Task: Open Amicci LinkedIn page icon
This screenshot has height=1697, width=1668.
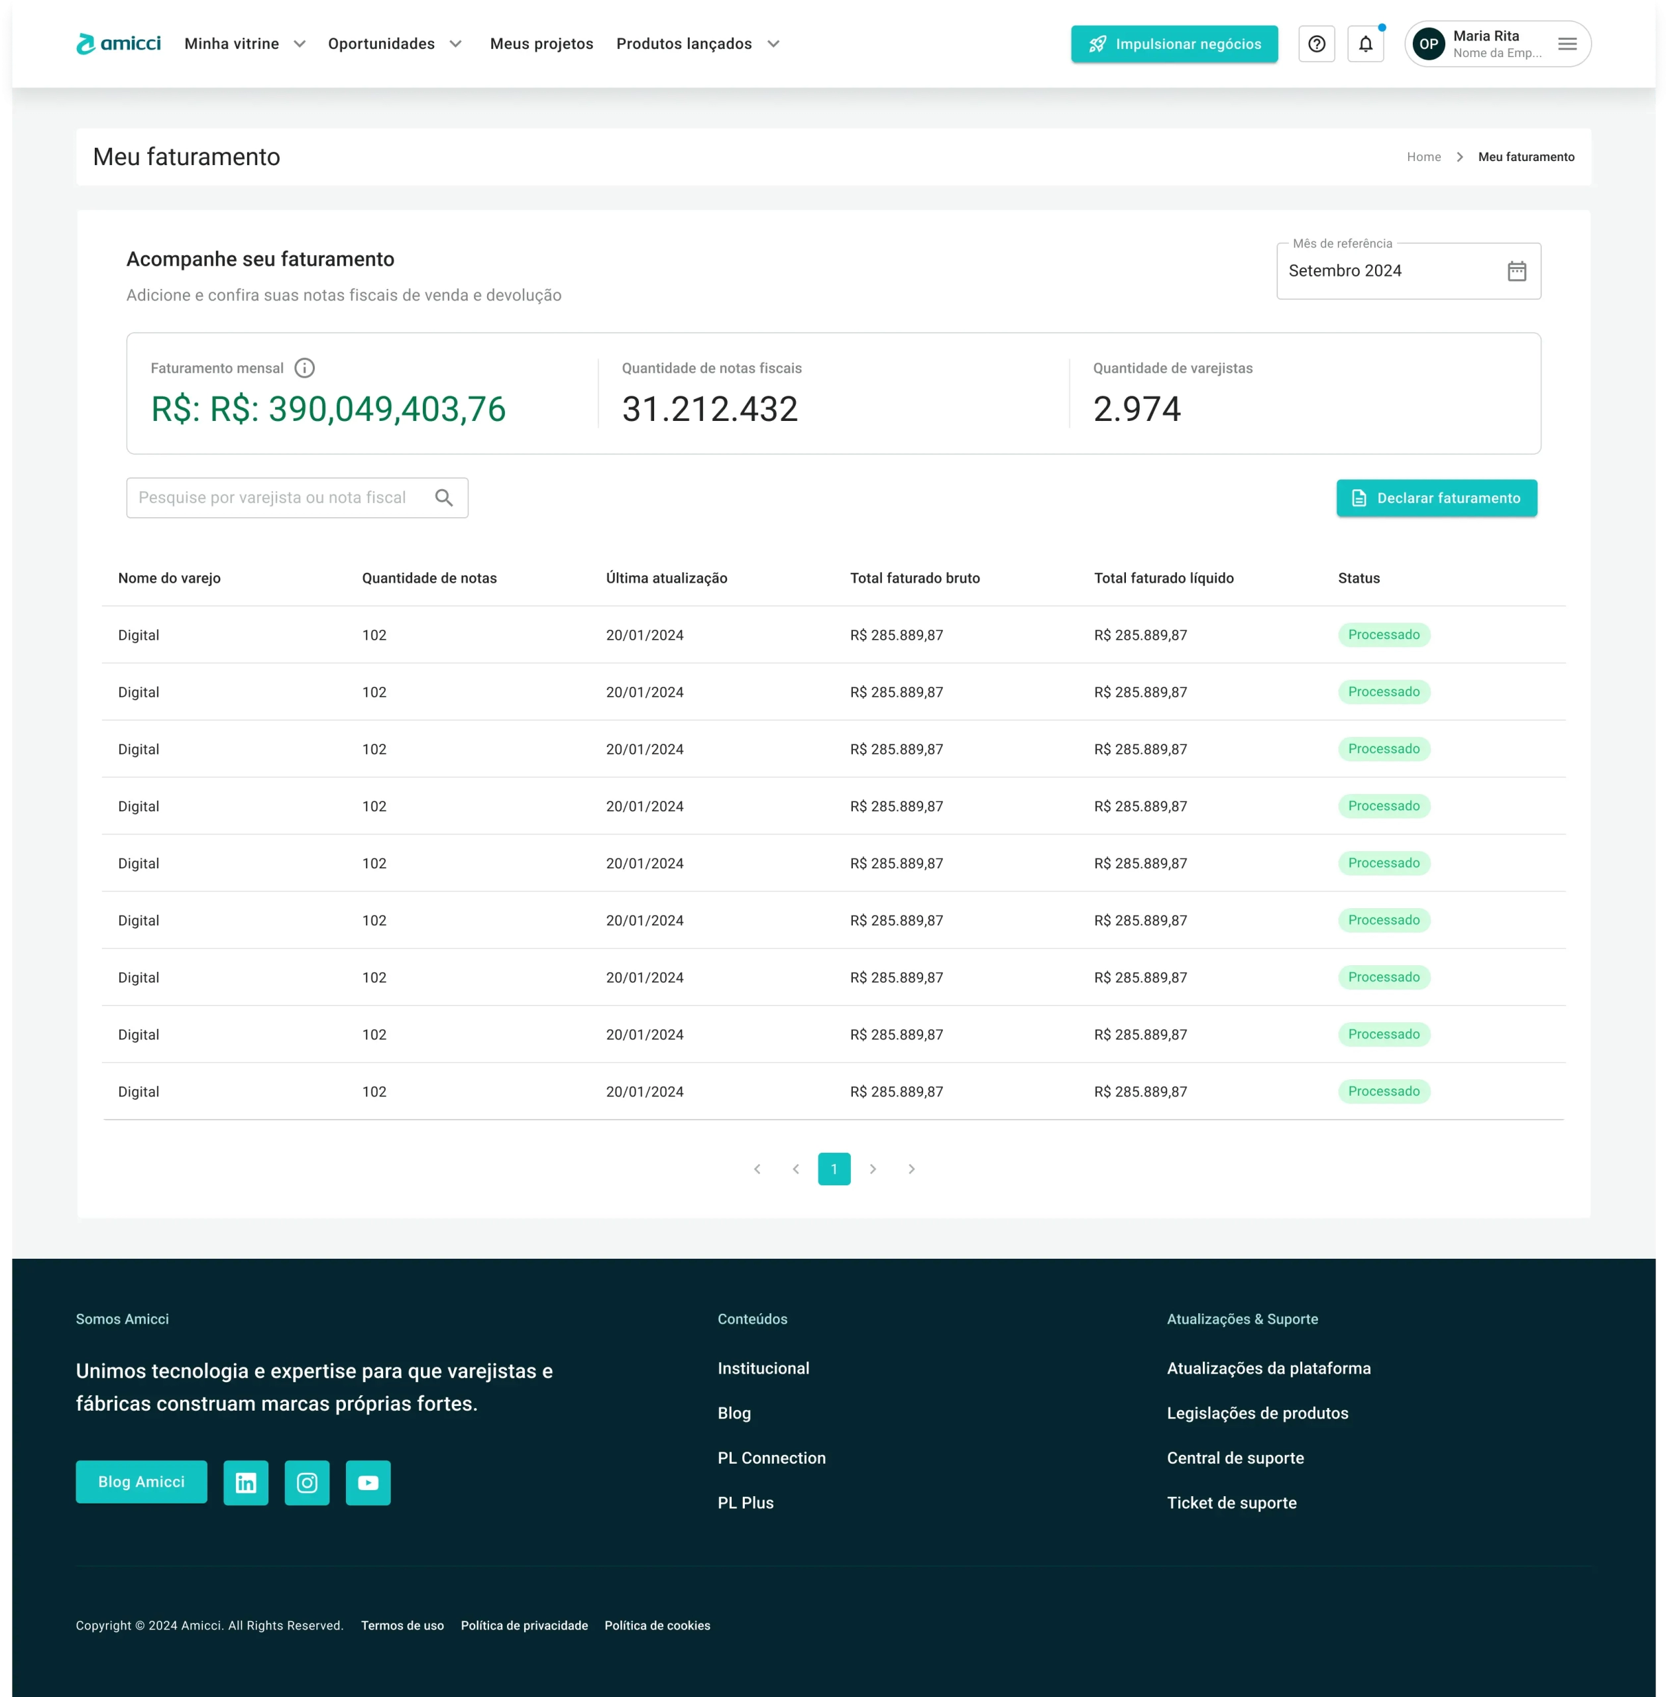Action: (246, 1482)
